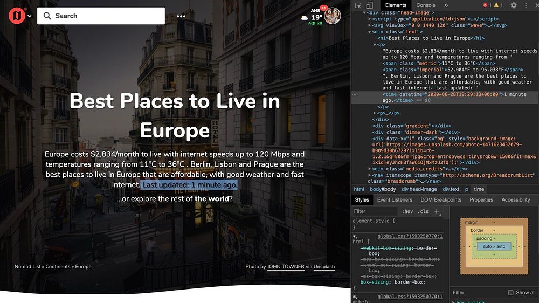Click div.text in DOM breadcrumb bar
This screenshot has height=303, width=539.
pyautogui.click(x=451, y=189)
